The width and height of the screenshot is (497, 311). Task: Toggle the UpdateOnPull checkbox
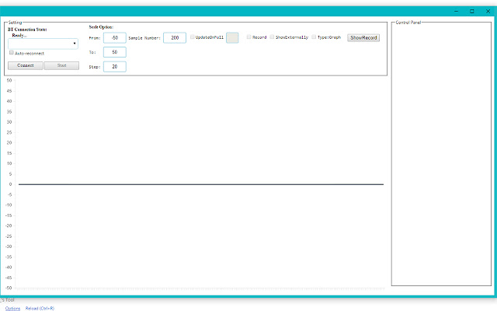(x=193, y=37)
